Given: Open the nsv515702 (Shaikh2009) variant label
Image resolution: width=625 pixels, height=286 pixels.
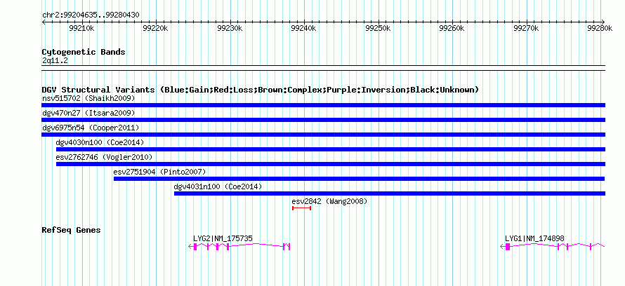Looking at the screenshot, I should point(88,98).
